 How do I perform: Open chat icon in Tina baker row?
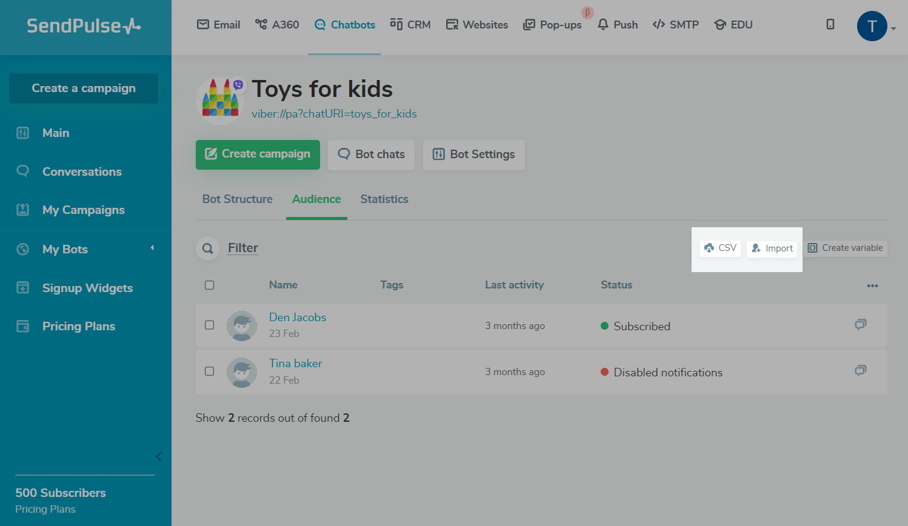pyautogui.click(x=860, y=371)
